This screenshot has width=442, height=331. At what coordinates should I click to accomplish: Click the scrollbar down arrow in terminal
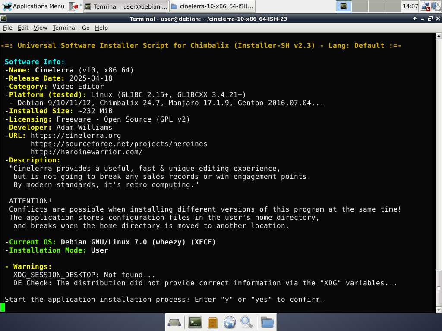point(439,310)
